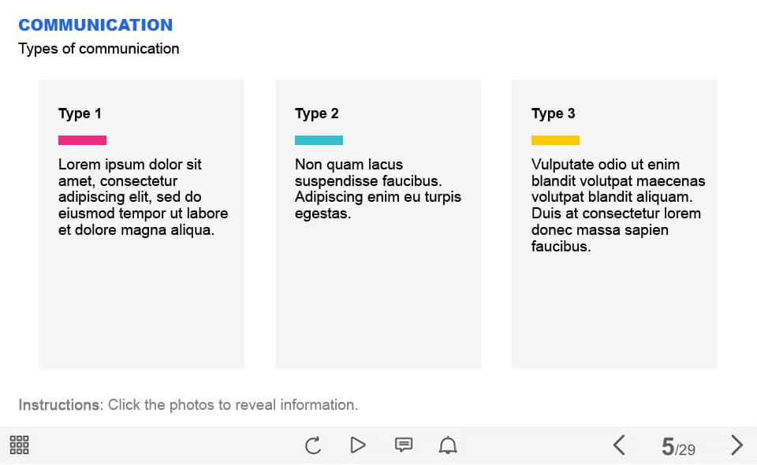Click the 'Types of communication' subtitle
This screenshot has width=757, height=465.
tap(99, 49)
